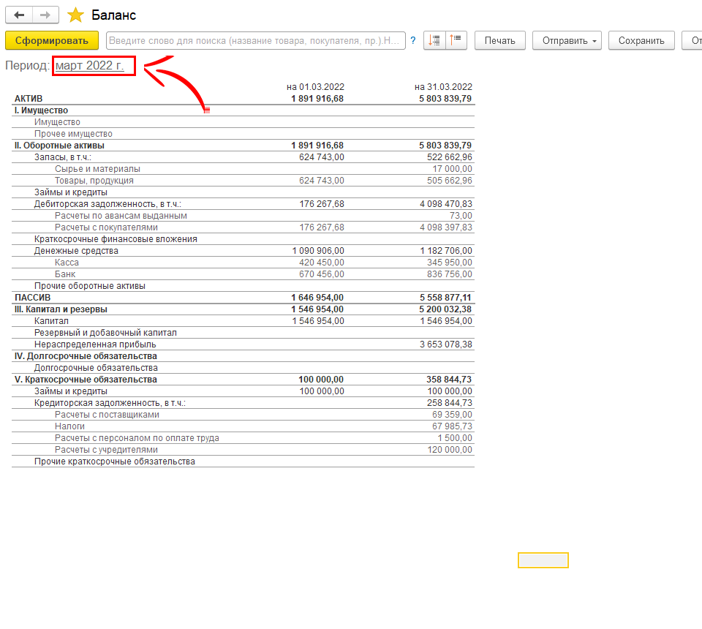Select the Нераспределенная прибыль row label
This screenshot has width=702, height=629.
95,344
